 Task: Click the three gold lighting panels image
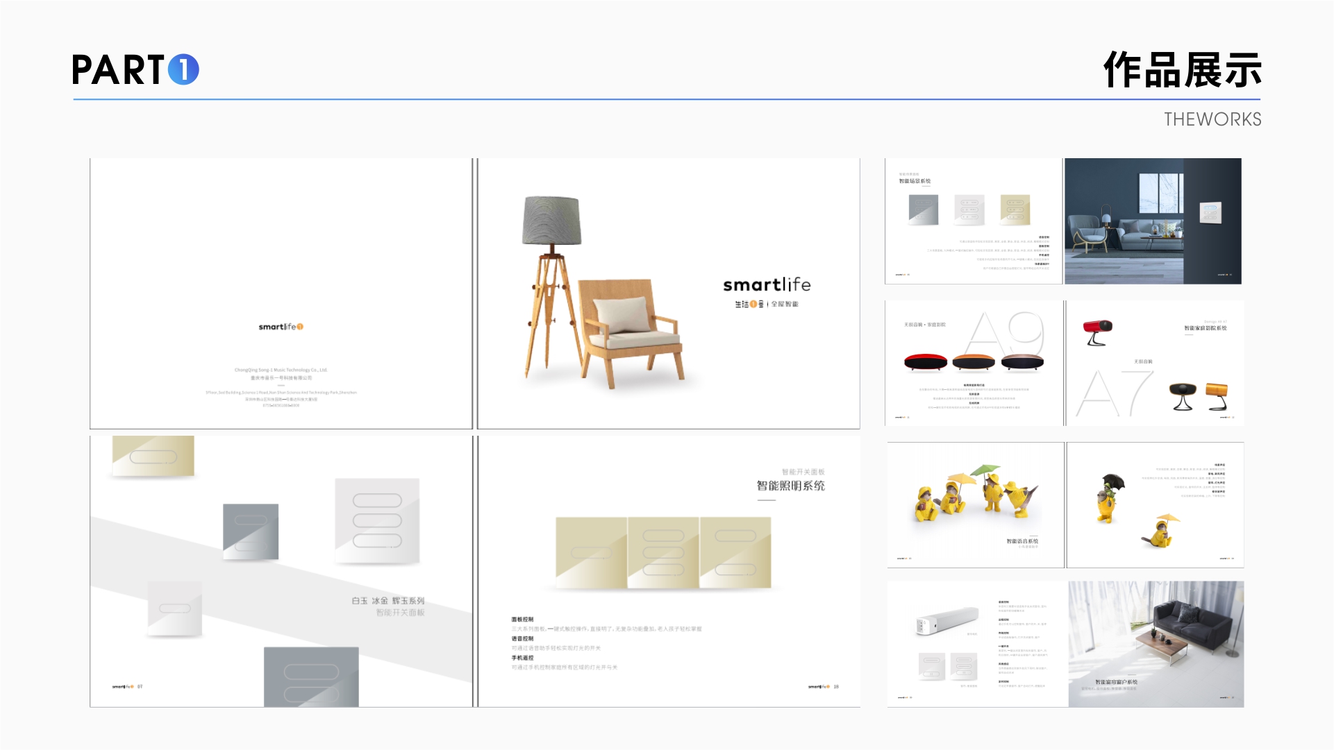click(663, 553)
